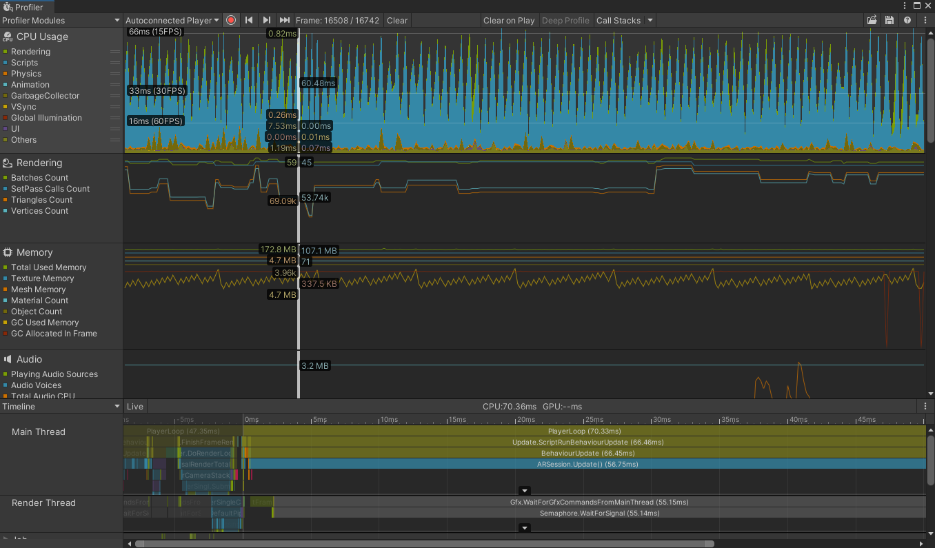Viewport: 935px width, 548px height.
Task: Open the profiler help documentation
Action: pos(906,20)
